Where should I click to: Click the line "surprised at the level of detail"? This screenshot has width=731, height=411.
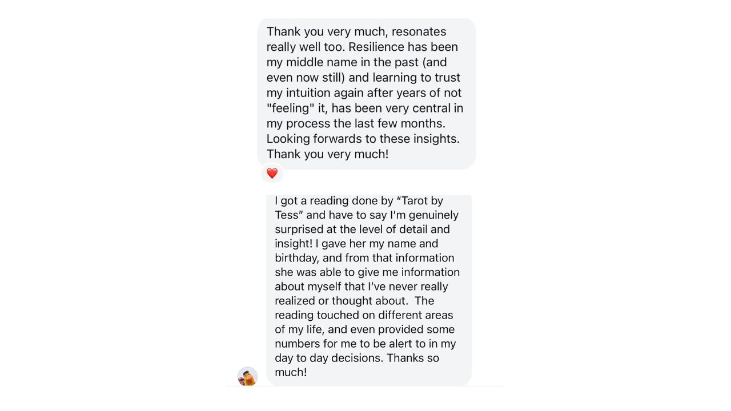[362, 229]
